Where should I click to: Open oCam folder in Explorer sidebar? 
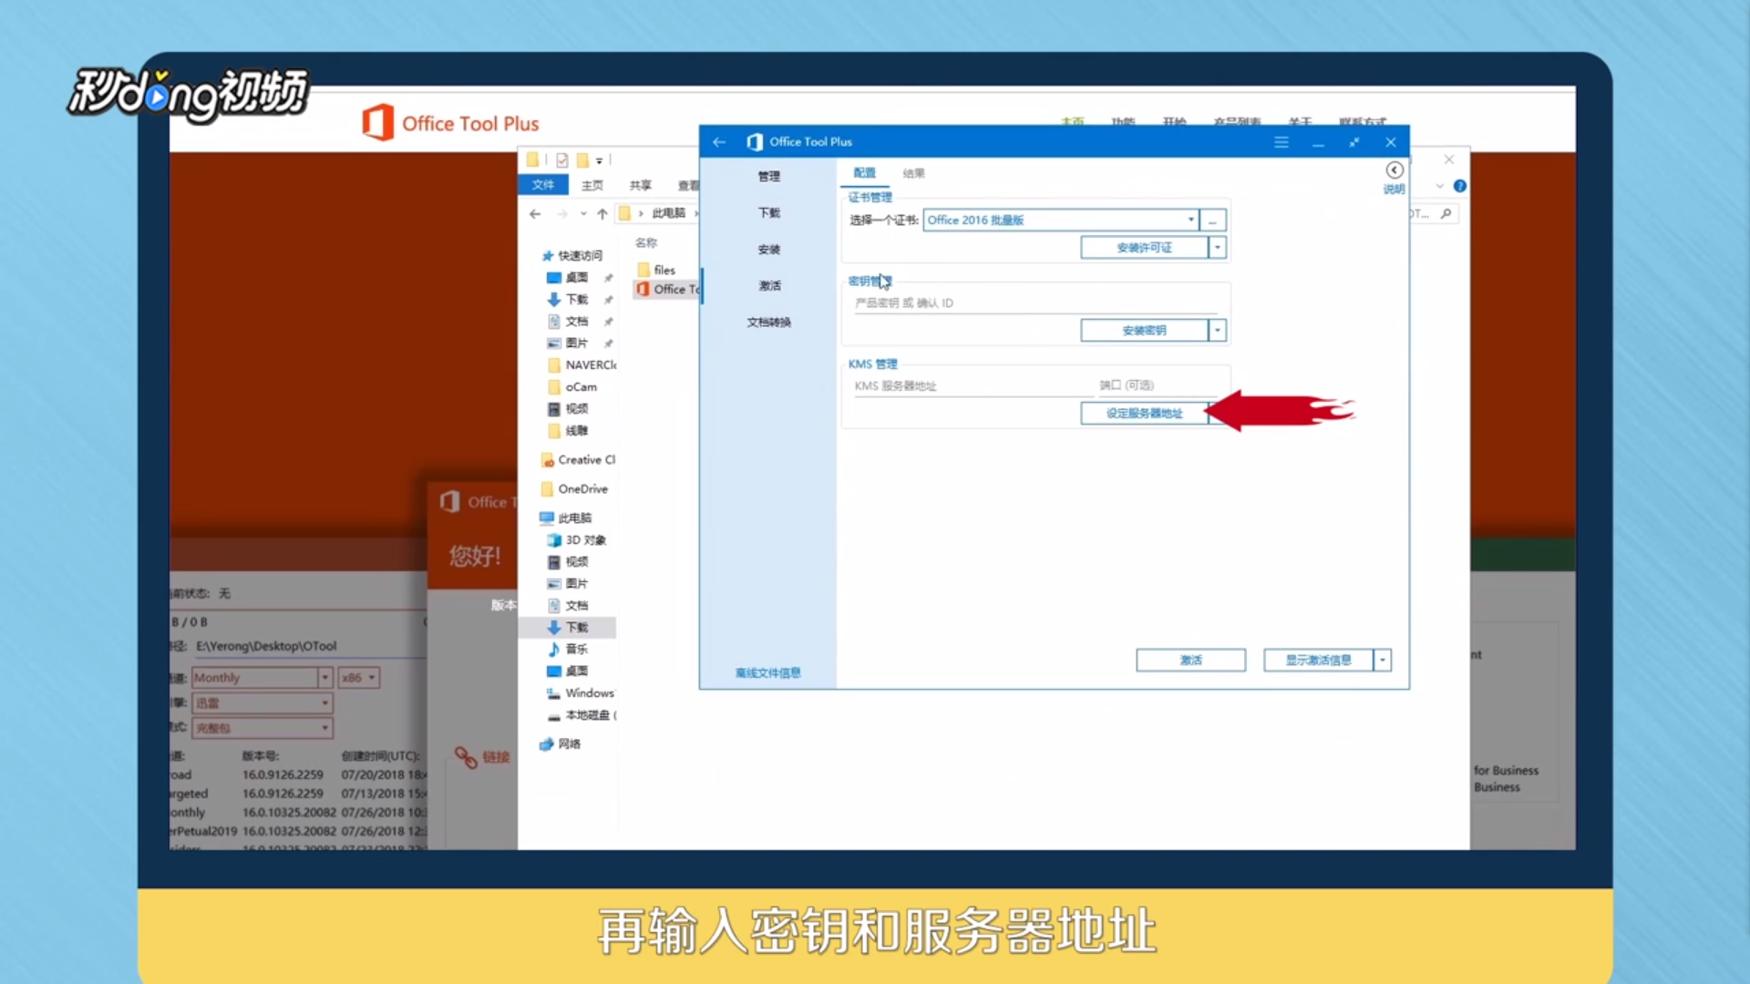pos(572,387)
